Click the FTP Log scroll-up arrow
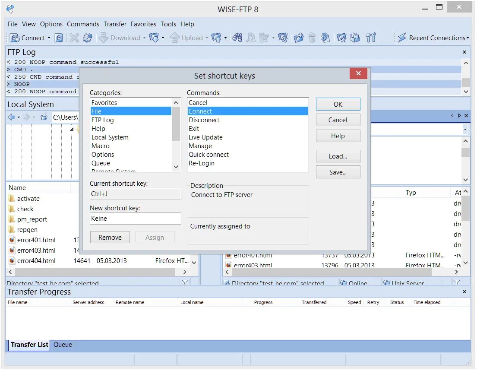The height and width of the screenshot is (371, 477). (466, 63)
